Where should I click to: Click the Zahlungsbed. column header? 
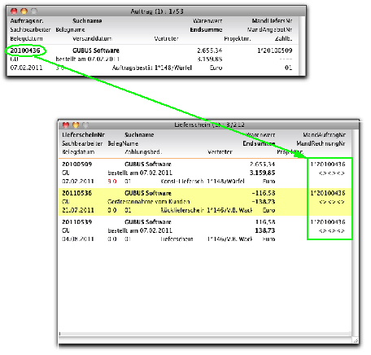coord(143,152)
